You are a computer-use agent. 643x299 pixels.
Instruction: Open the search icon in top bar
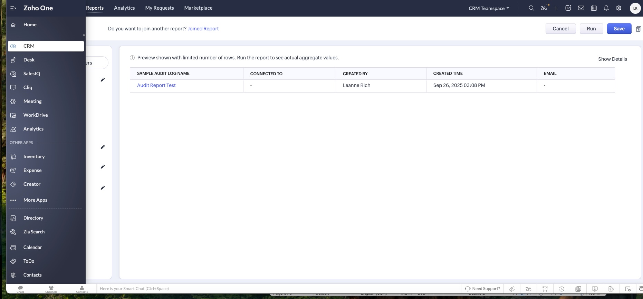531,8
